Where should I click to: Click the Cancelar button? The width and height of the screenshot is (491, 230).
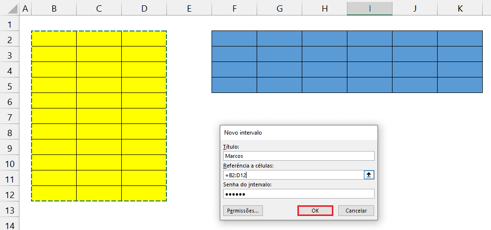pyautogui.click(x=356, y=211)
